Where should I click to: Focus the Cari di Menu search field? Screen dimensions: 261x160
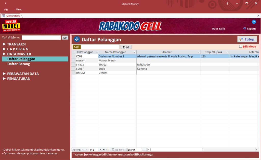click(41, 38)
